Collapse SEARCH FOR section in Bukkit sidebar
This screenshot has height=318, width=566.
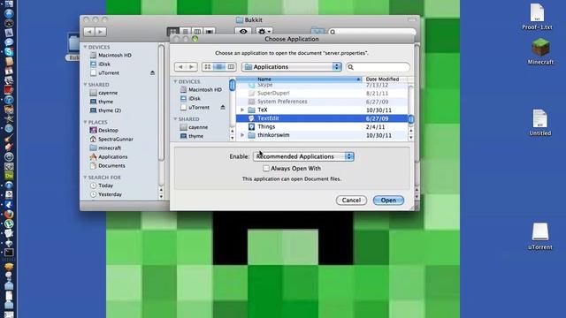coord(86,178)
